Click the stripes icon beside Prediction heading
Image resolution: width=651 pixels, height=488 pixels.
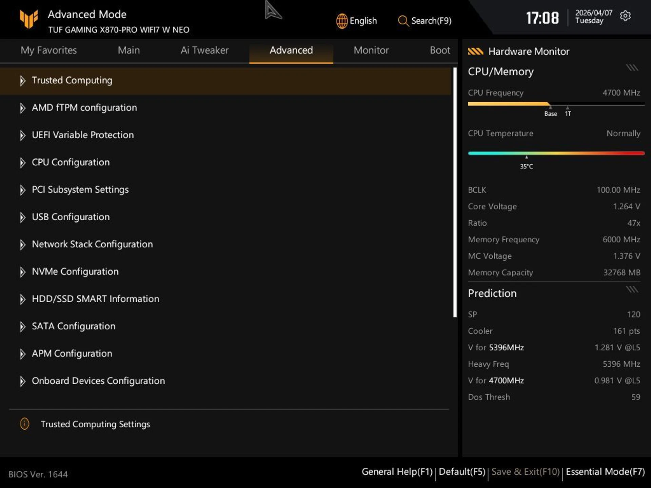(632, 289)
